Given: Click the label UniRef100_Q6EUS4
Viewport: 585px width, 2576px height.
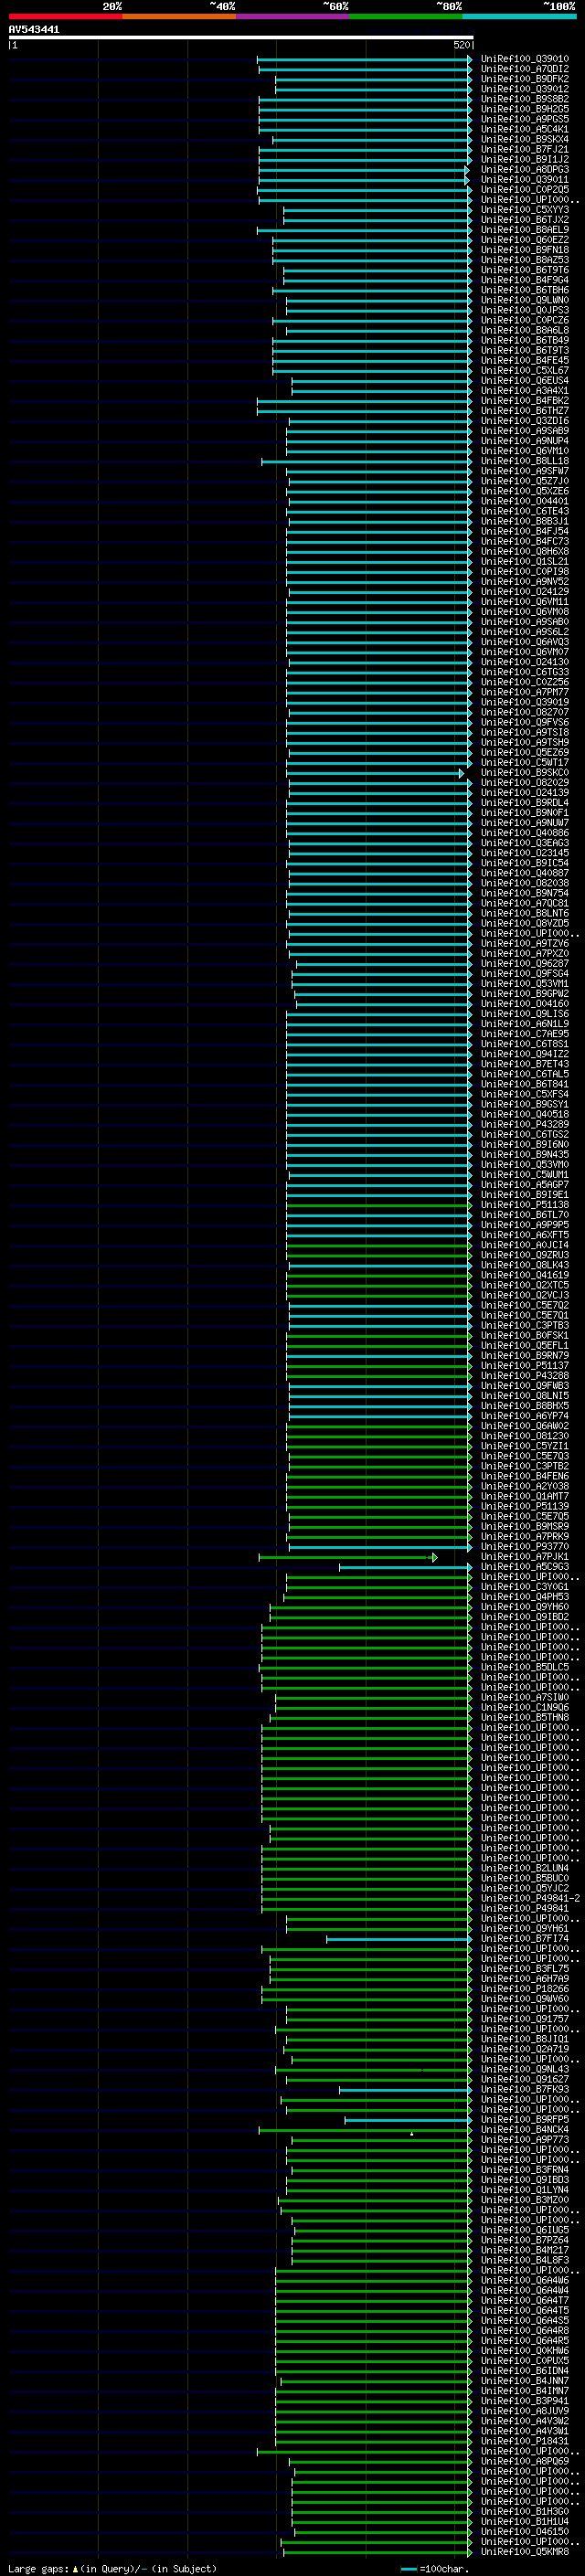Looking at the screenshot, I should pyautogui.click(x=525, y=381).
